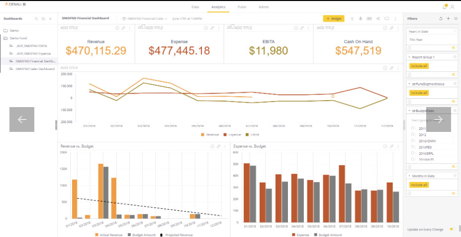The image size is (461, 237).
Task: Click the lock icon on Years in Date filter
Action: [x=410, y=48]
